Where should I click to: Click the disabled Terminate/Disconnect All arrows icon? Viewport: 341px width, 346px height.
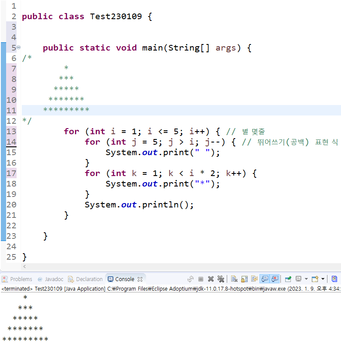(x=191, y=279)
